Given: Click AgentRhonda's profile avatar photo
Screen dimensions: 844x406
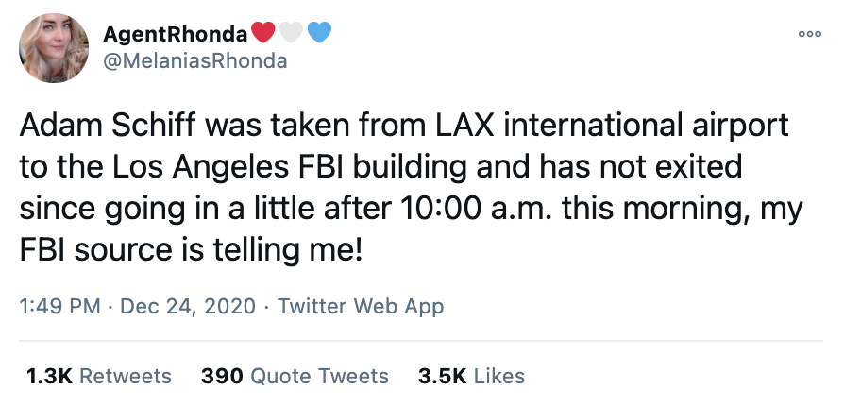Looking at the screenshot, I should point(54,48).
